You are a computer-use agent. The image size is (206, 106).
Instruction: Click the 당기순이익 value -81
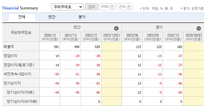[x=98, y=83]
